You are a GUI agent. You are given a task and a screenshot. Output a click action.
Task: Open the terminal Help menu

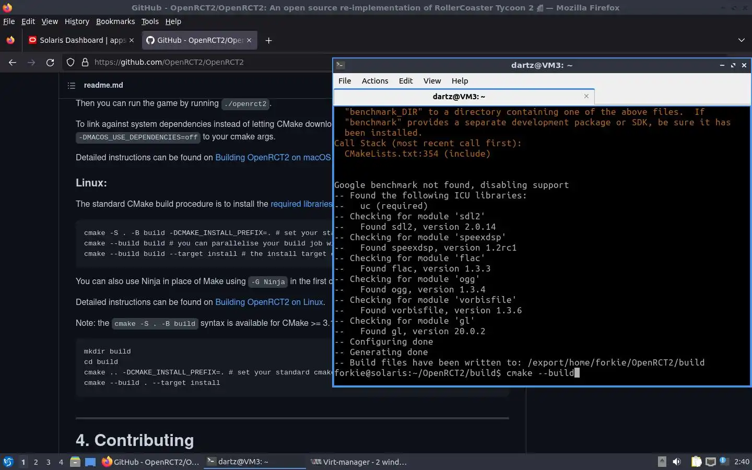tap(460, 81)
